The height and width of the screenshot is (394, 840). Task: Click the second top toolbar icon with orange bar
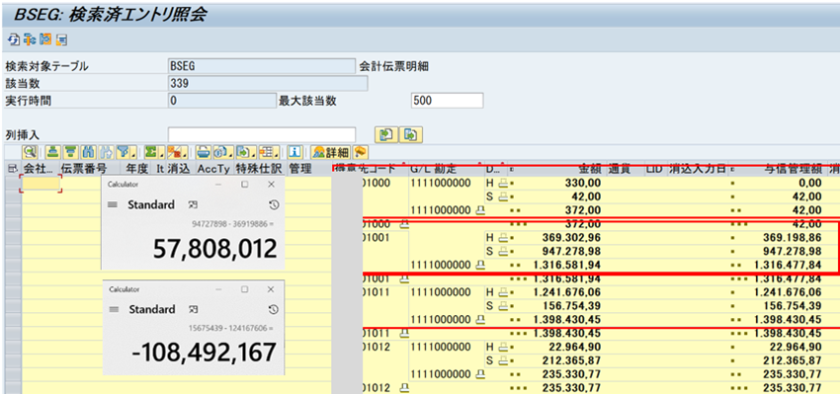pyautogui.click(x=29, y=39)
